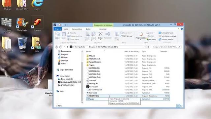The width and height of the screenshot is (211, 119).
Task: Select Grupo doméstico in the navigation pane
Action: tap(65, 70)
